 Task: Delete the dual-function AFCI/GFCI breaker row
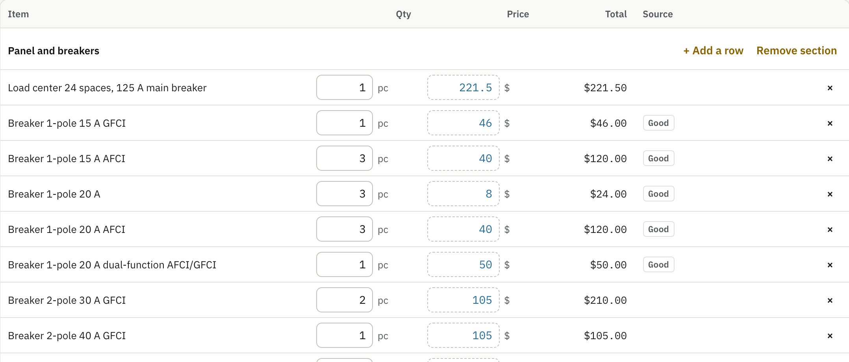tap(830, 265)
